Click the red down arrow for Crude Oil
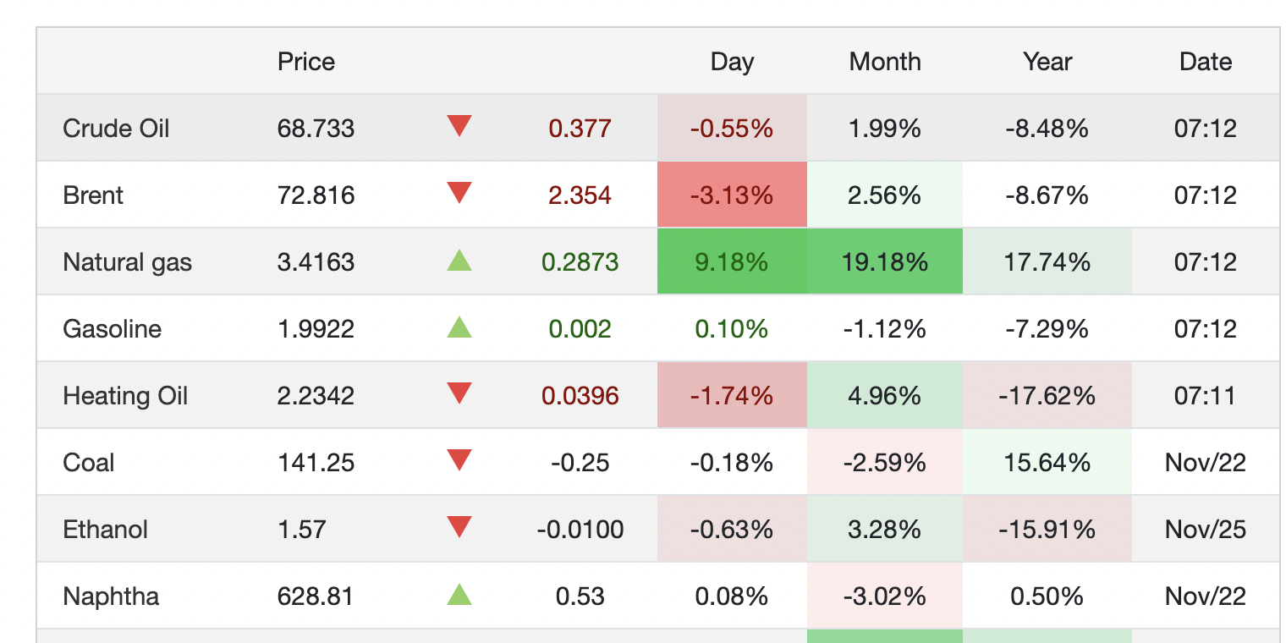This screenshot has width=1286, height=643. [459, 127]
